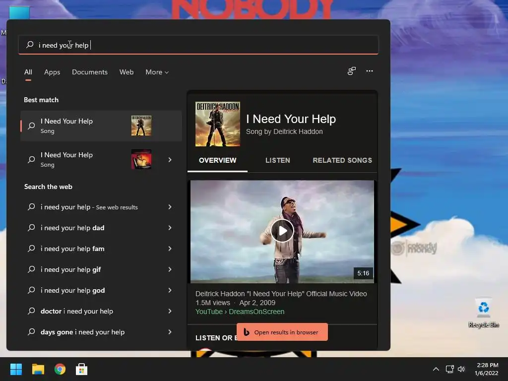This screenshot has height=381, width=508.
Task: Open File Explorer from taskbar
Action: point(38,369)
